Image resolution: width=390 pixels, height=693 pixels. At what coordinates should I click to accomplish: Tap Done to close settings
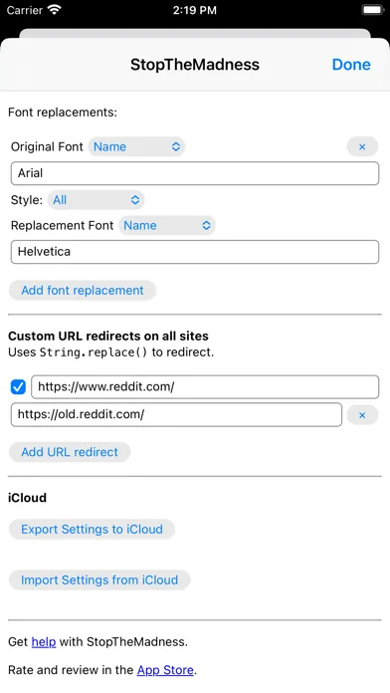351,65
